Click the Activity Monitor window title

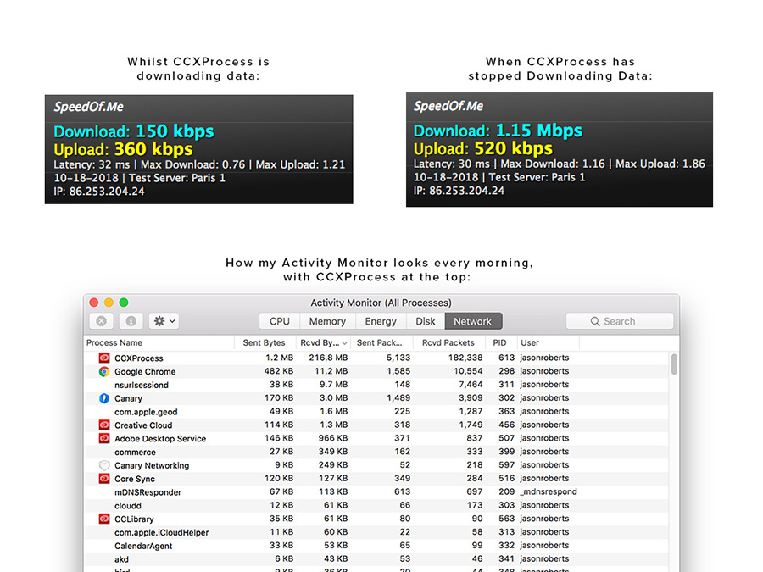coord(381,303)
